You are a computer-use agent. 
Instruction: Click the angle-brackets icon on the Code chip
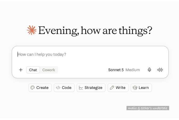coord(58,88)
